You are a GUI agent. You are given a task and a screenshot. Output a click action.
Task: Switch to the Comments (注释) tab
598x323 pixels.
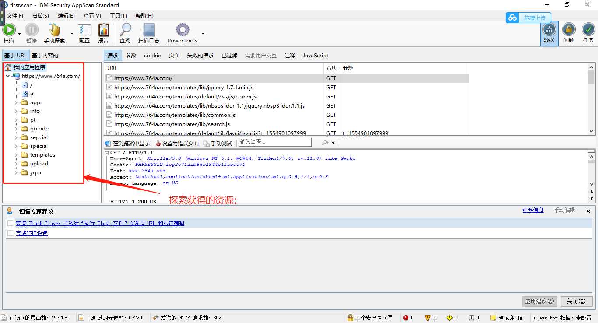click(x=290, y=56)
